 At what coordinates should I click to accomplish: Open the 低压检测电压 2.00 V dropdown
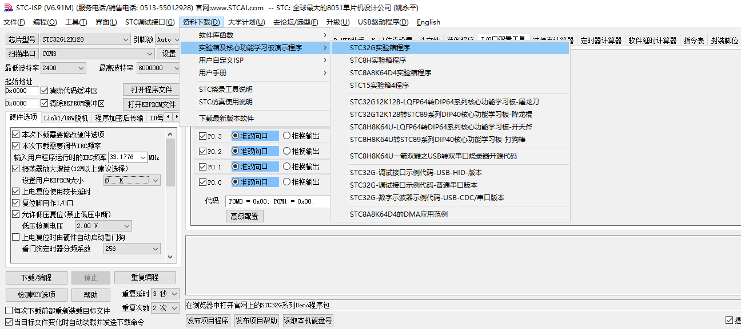pyautogui.click(x=103, y=226)
